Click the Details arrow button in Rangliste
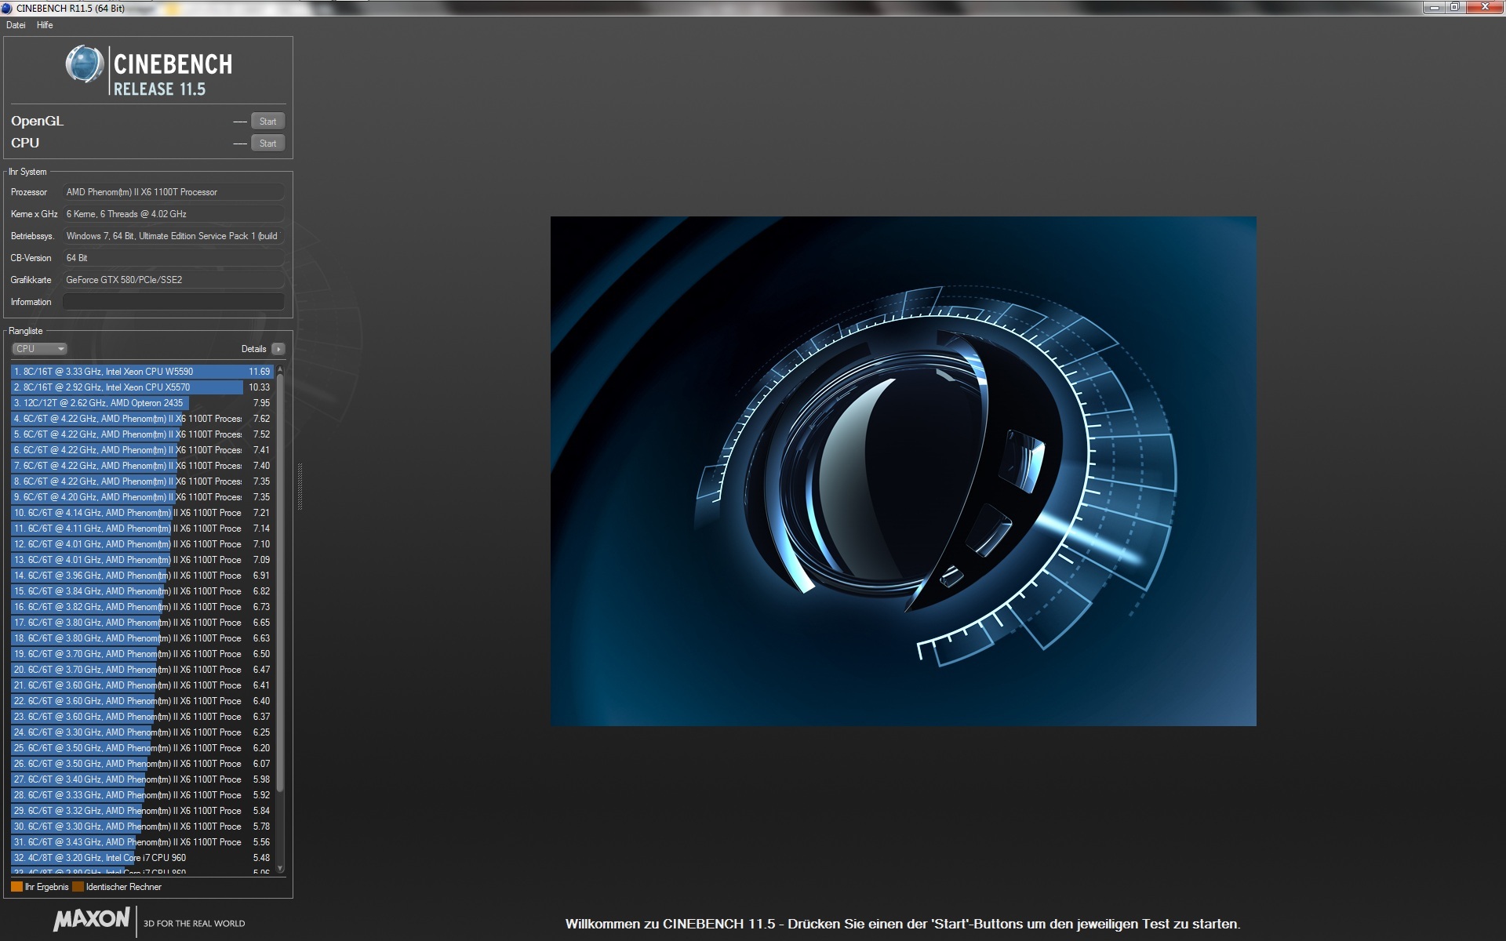The width and height of the screenshot is (1506, 941). 278,349
